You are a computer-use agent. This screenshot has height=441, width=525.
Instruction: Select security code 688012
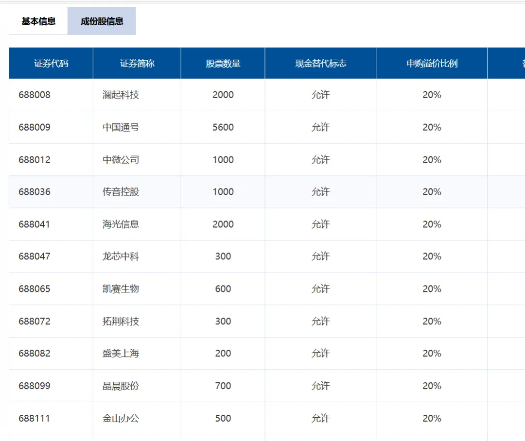pos(35,160)
